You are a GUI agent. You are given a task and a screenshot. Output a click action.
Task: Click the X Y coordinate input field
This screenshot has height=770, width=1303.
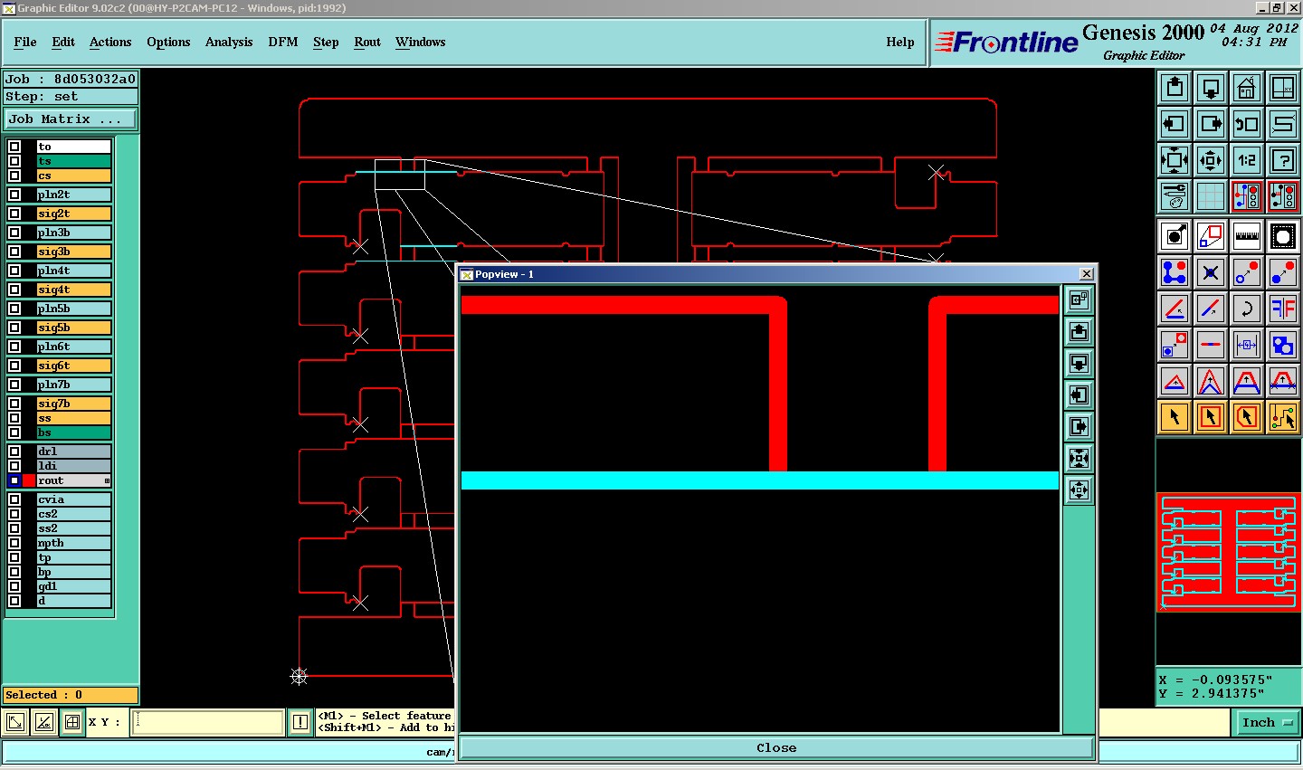point(208,722)
